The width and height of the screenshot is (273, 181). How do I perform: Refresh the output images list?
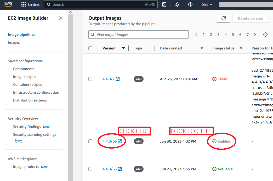[224, 18]
